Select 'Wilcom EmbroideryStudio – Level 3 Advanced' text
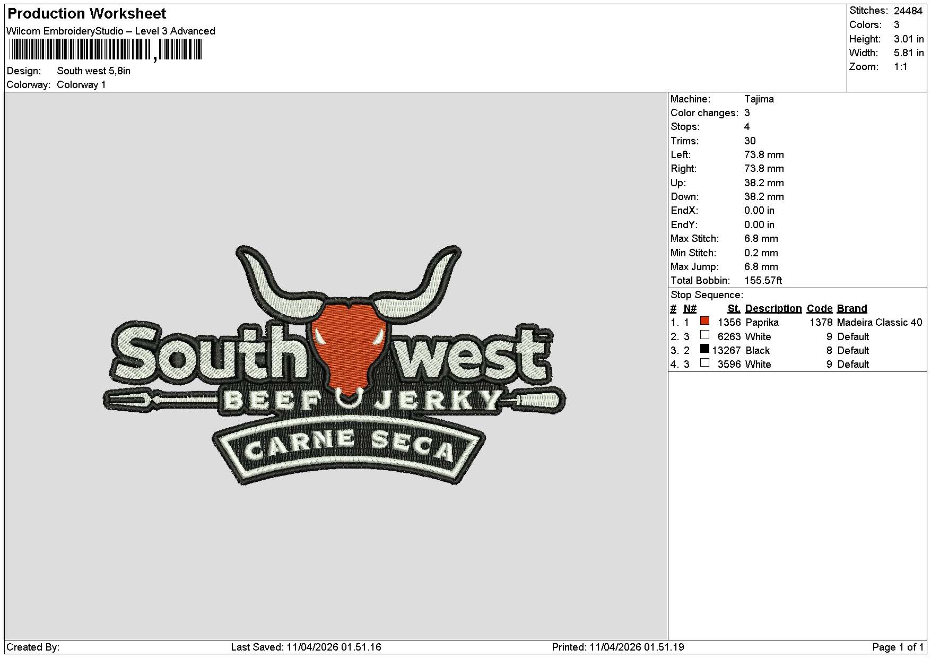Image resolution: width=931 pixels, height=658 pixels. (111, 31)
